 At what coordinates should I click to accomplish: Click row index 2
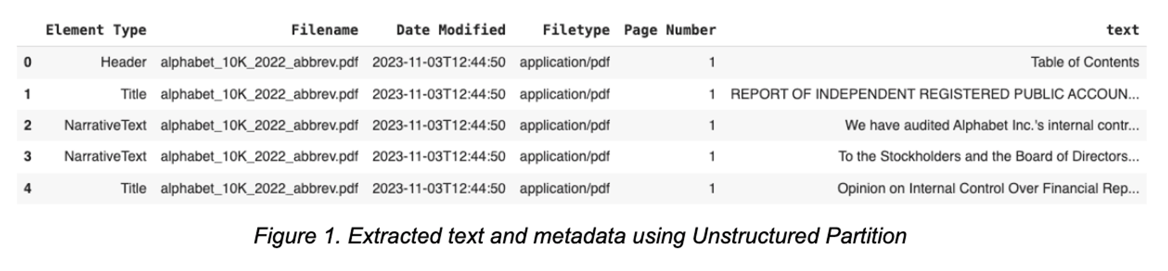[x=27, y=126]
